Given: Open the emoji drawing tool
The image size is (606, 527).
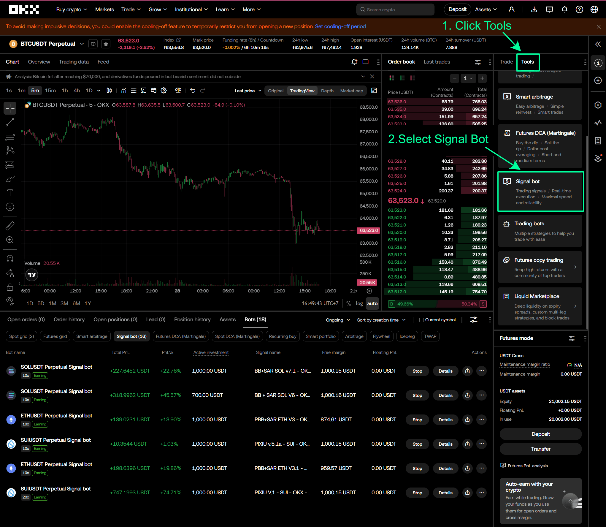Looking at the screenshot, I should [x=10, y=207].
